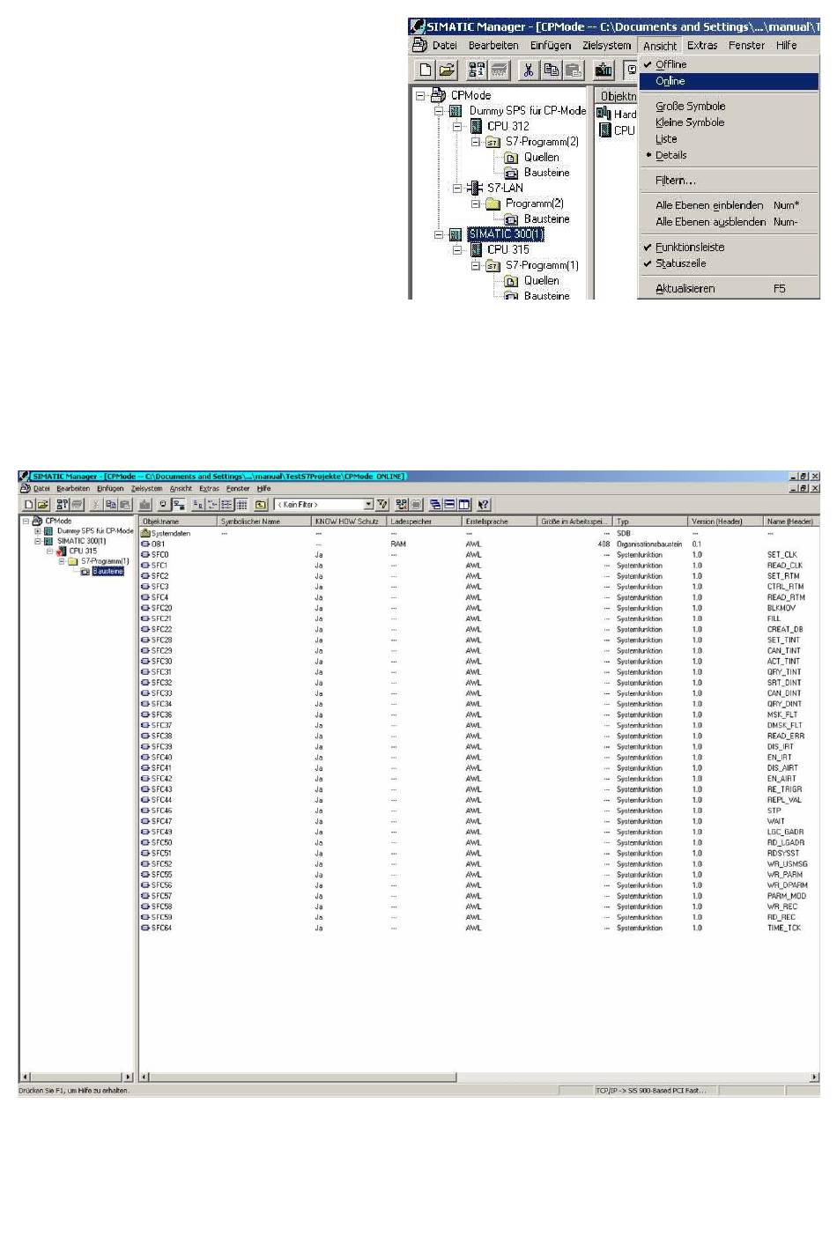Click S7 Memory Card icon in ONLINE window
This screenshot has height=1251, width=837.
77,505
